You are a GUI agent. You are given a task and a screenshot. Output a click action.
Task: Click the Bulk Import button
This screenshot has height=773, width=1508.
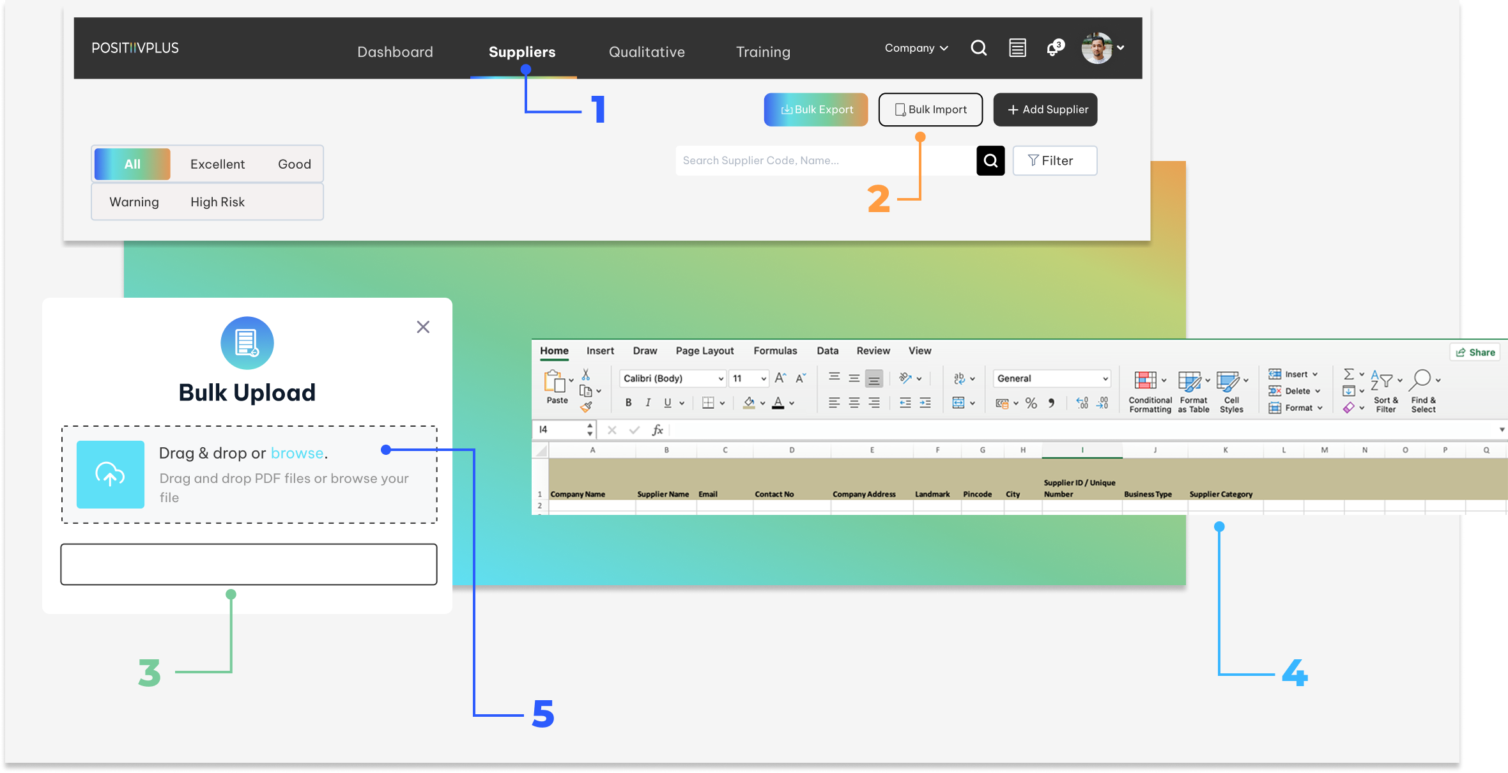930,110
